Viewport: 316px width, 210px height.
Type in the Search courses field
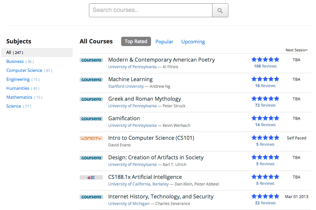151,10
